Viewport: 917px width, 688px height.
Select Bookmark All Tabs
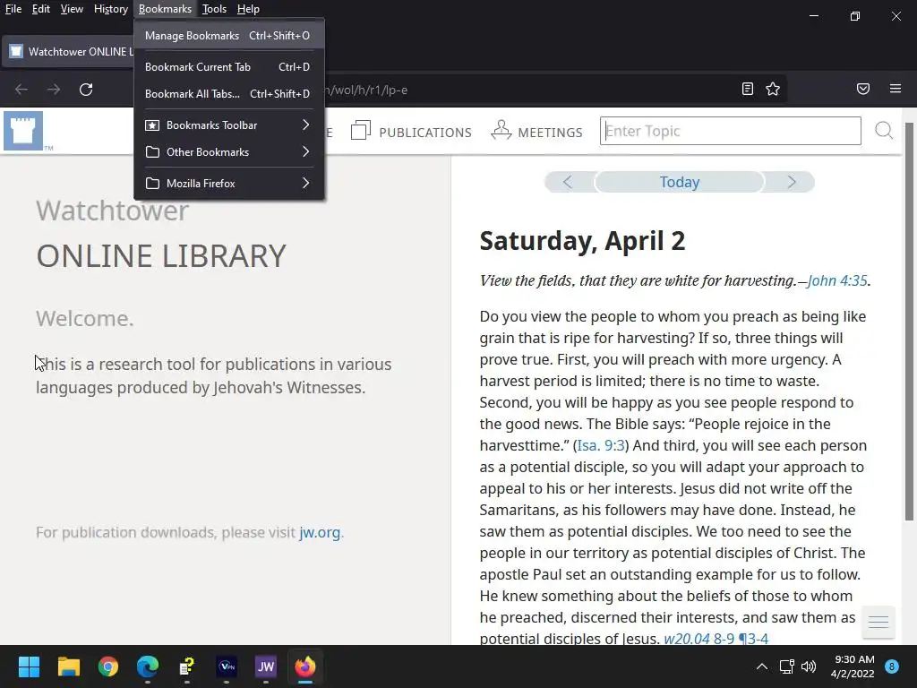click(x=229, y=93)
